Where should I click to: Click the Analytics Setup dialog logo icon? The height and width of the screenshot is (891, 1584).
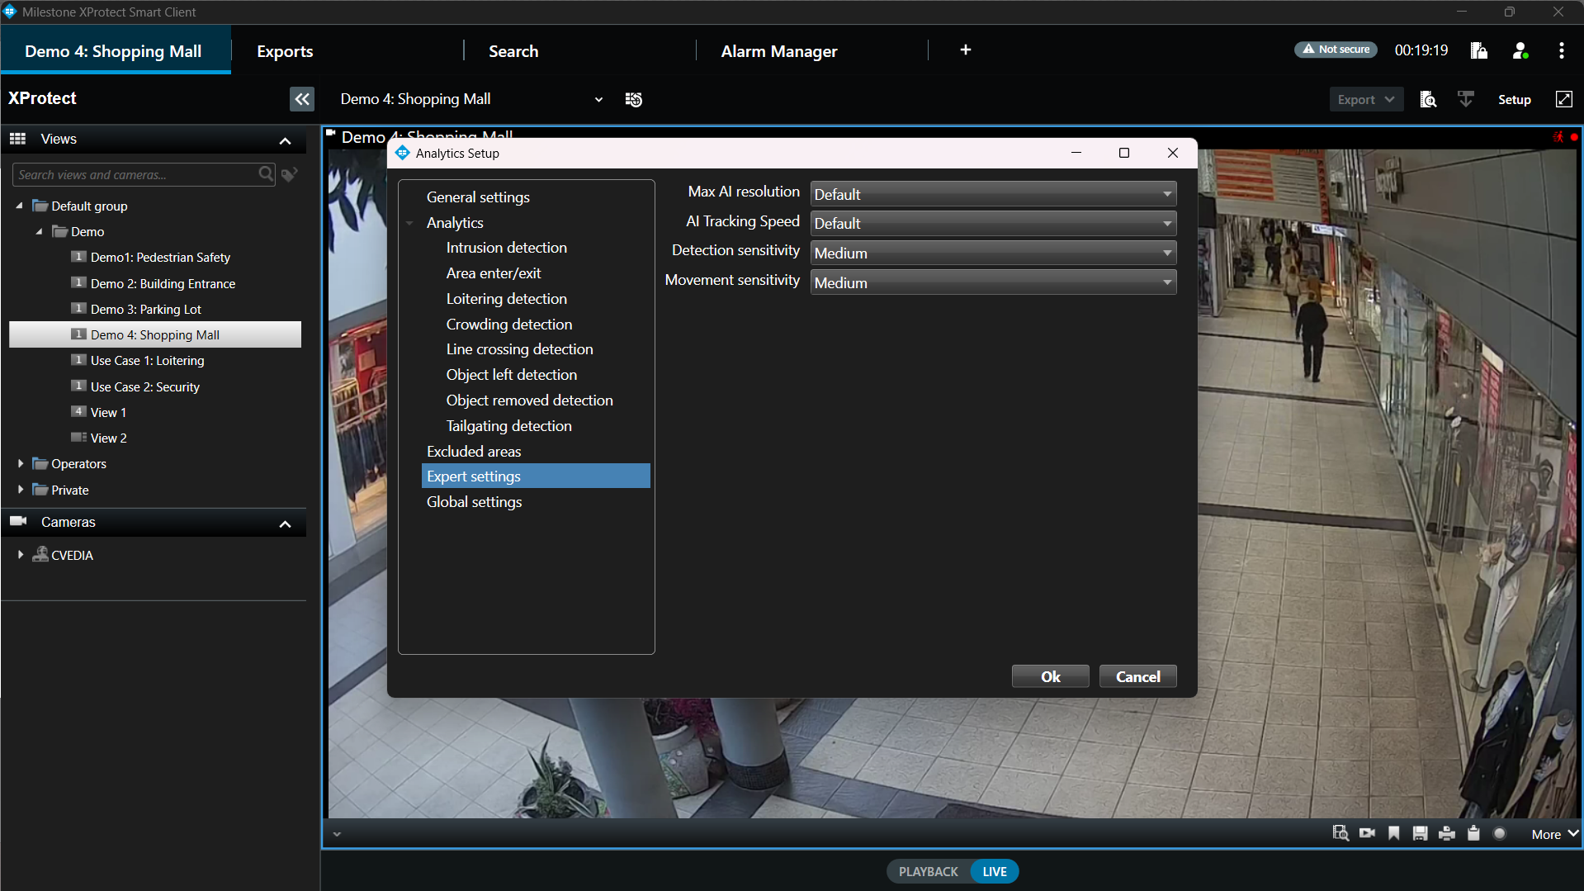click(403, 153)
